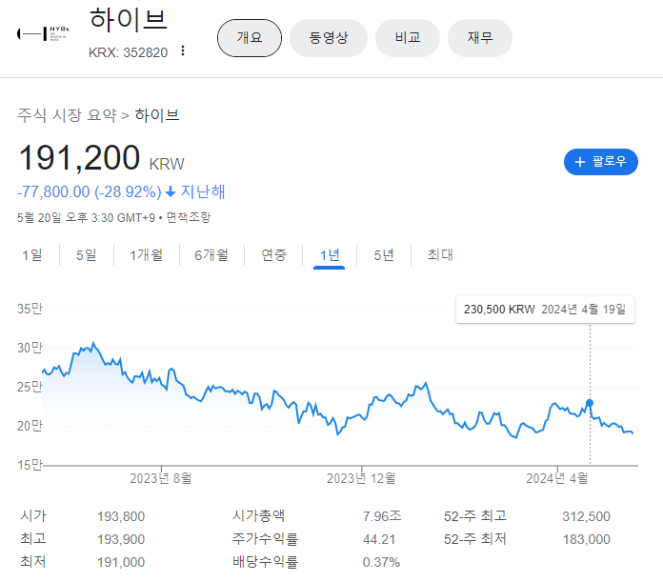Viewport: 663px width, 582px height.
Task: Click the 35만 y-axis label
Action: click(x=30, y=309)
